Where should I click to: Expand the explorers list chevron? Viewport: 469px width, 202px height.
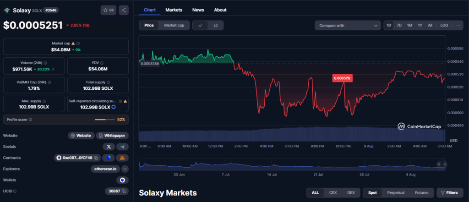pos(125,169)
